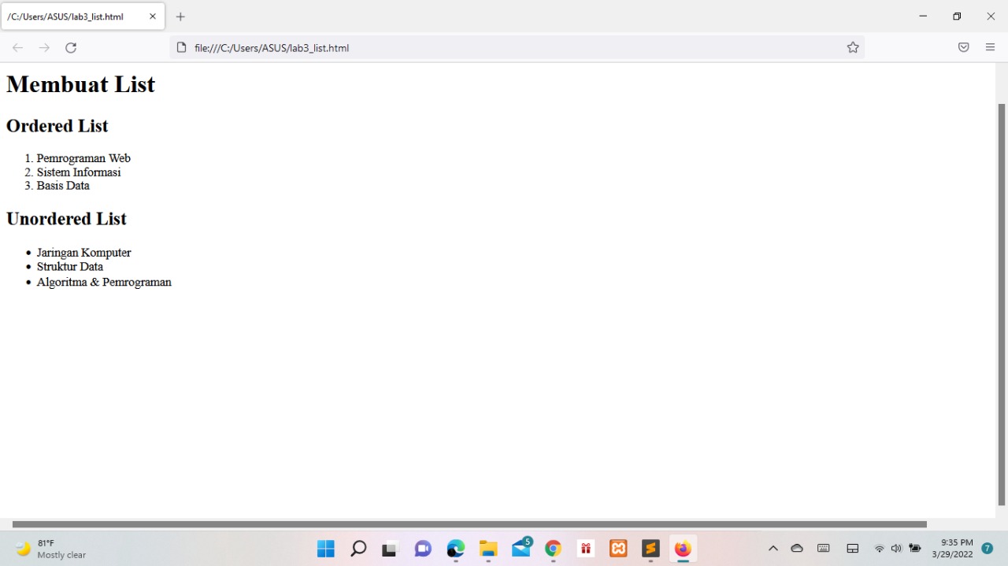1008x566 pixels.
Task: Click the 'Ordered List' heading
Action: (57, 126)
